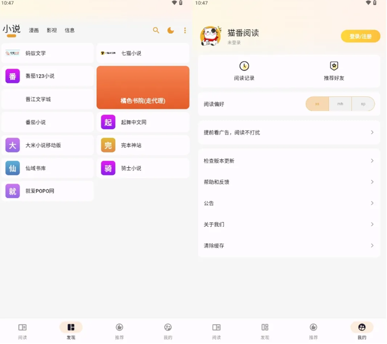Tap 清除缓存 label
Viewport: 387px width, 344px height.
pos(214,246)
